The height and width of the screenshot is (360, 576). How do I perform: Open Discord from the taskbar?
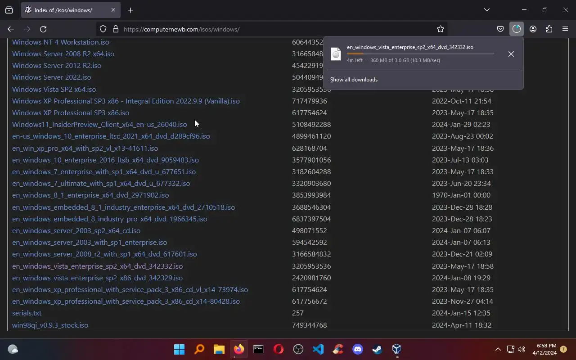point(358,349)
